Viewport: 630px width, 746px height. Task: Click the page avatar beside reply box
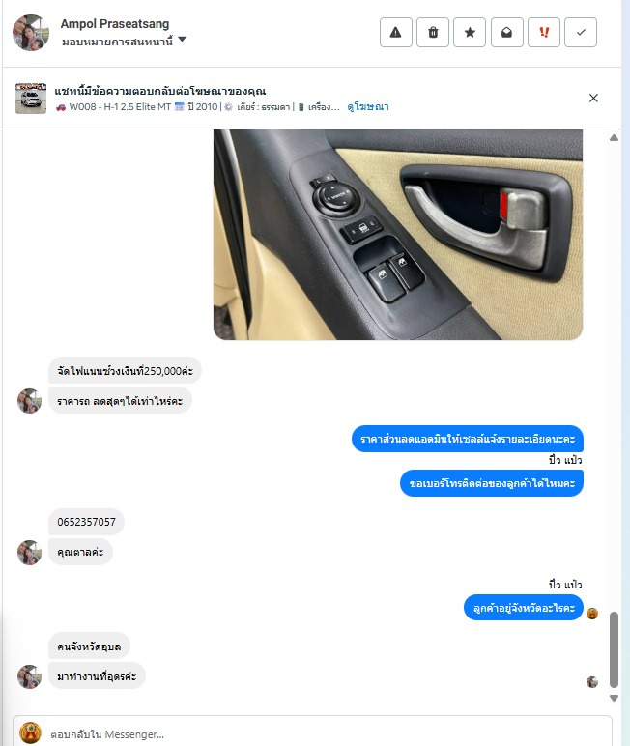pos(31,733)
